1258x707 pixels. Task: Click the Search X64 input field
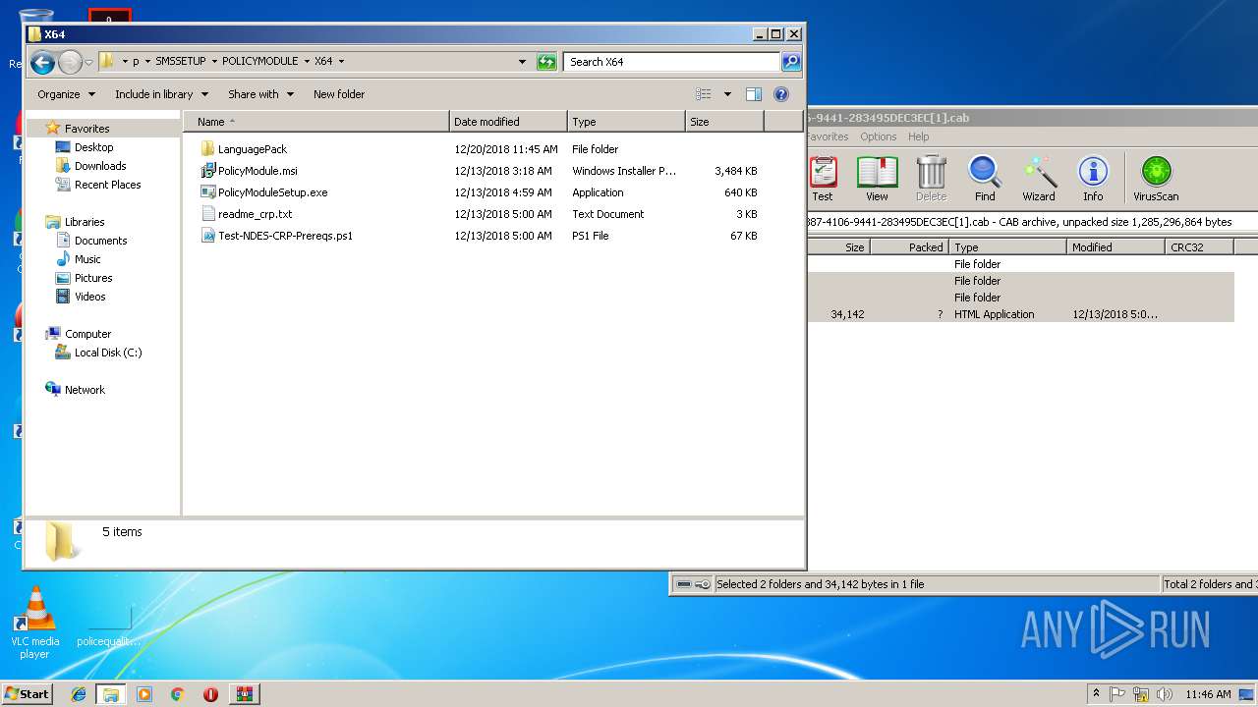(x=672, y=62)
